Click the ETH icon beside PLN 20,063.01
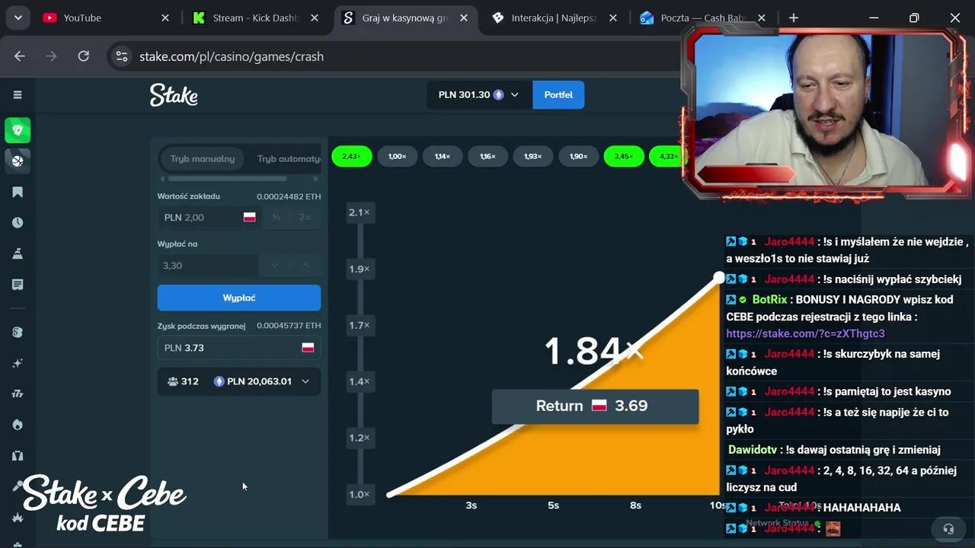 click(x=219, y=381)
